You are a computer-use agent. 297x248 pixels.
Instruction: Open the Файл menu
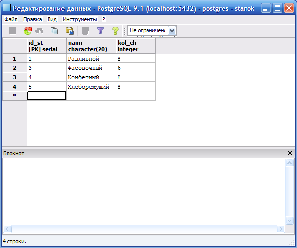(11, 19)
